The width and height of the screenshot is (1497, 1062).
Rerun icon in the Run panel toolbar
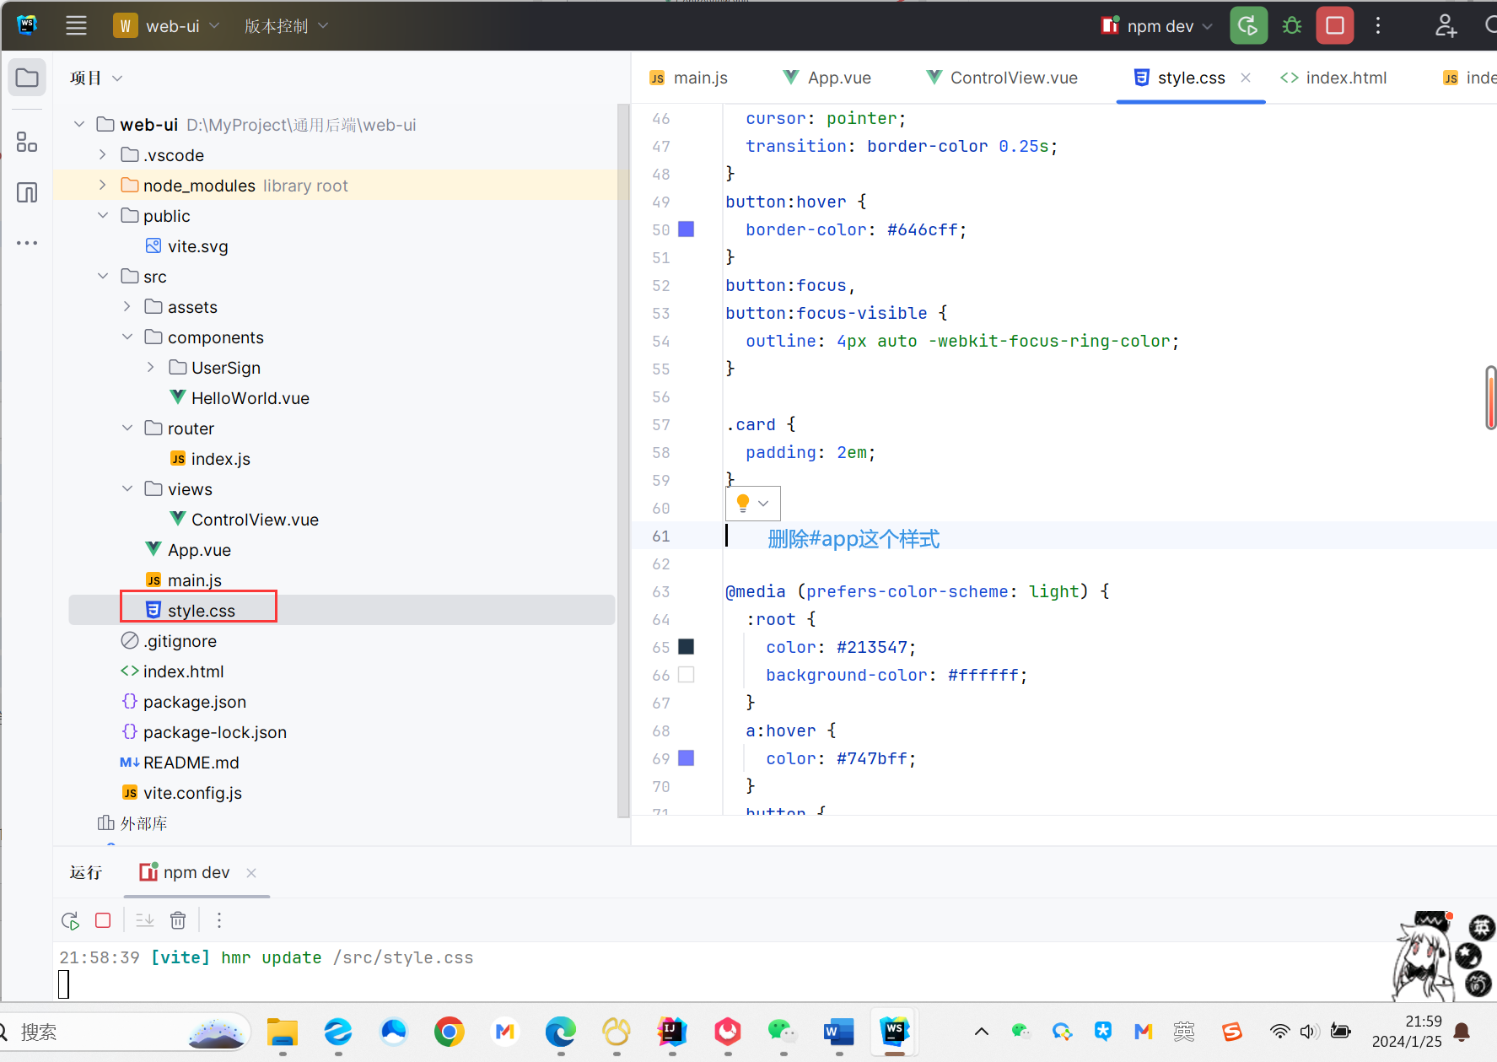coord(71,920)
